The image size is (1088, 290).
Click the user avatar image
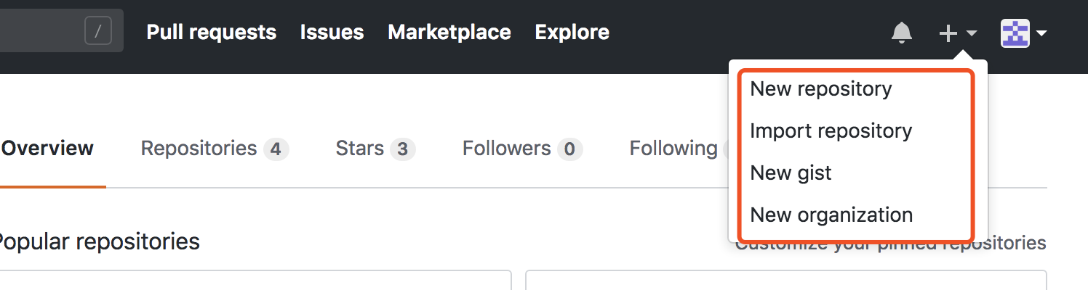tap(1015, 33)
